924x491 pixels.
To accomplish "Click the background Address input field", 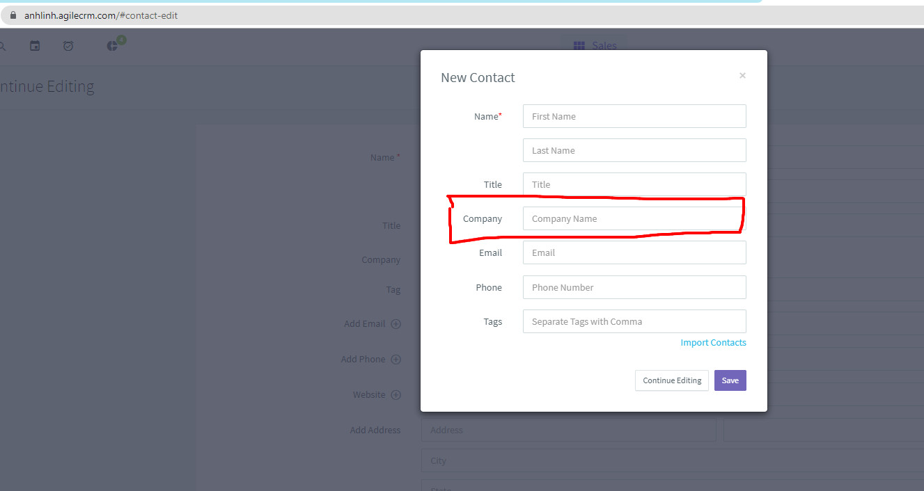I will [x=569, y=430].
